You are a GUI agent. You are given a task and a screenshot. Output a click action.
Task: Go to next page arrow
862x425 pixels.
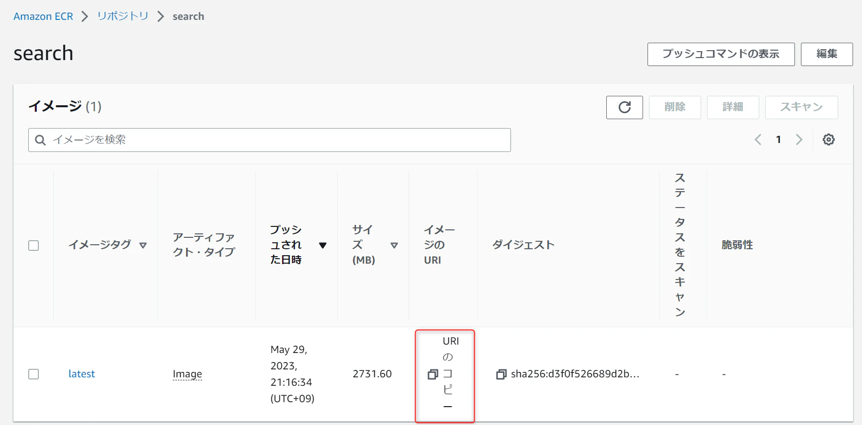[799, 140]
